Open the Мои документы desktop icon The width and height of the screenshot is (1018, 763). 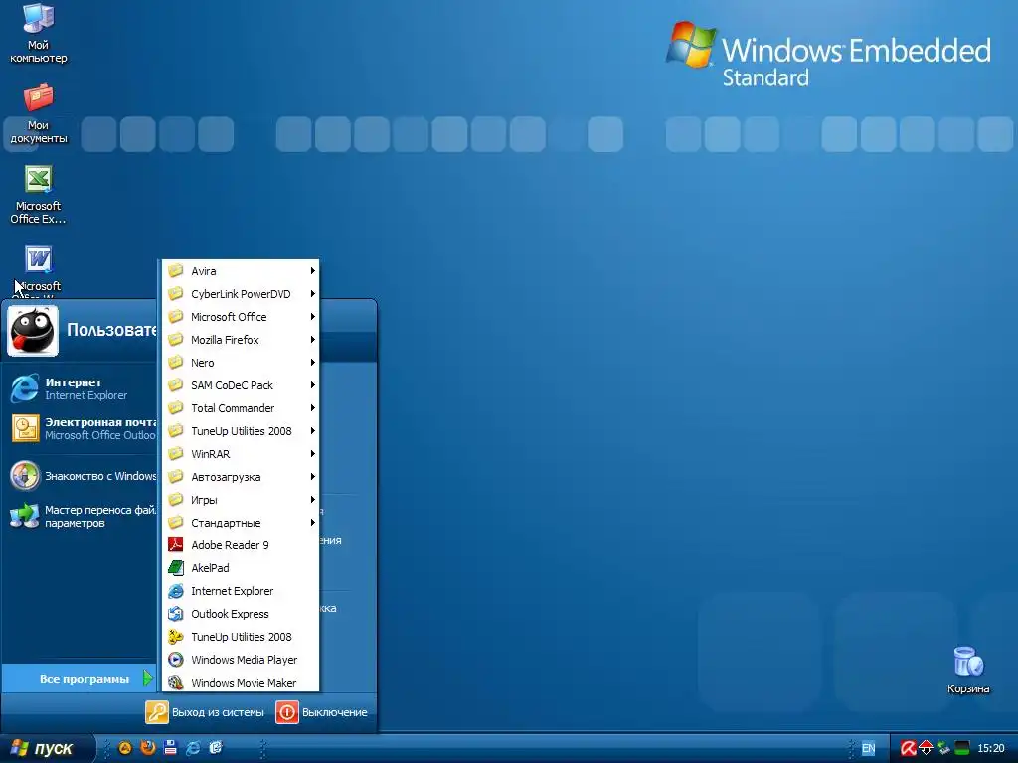coord(39,114)
